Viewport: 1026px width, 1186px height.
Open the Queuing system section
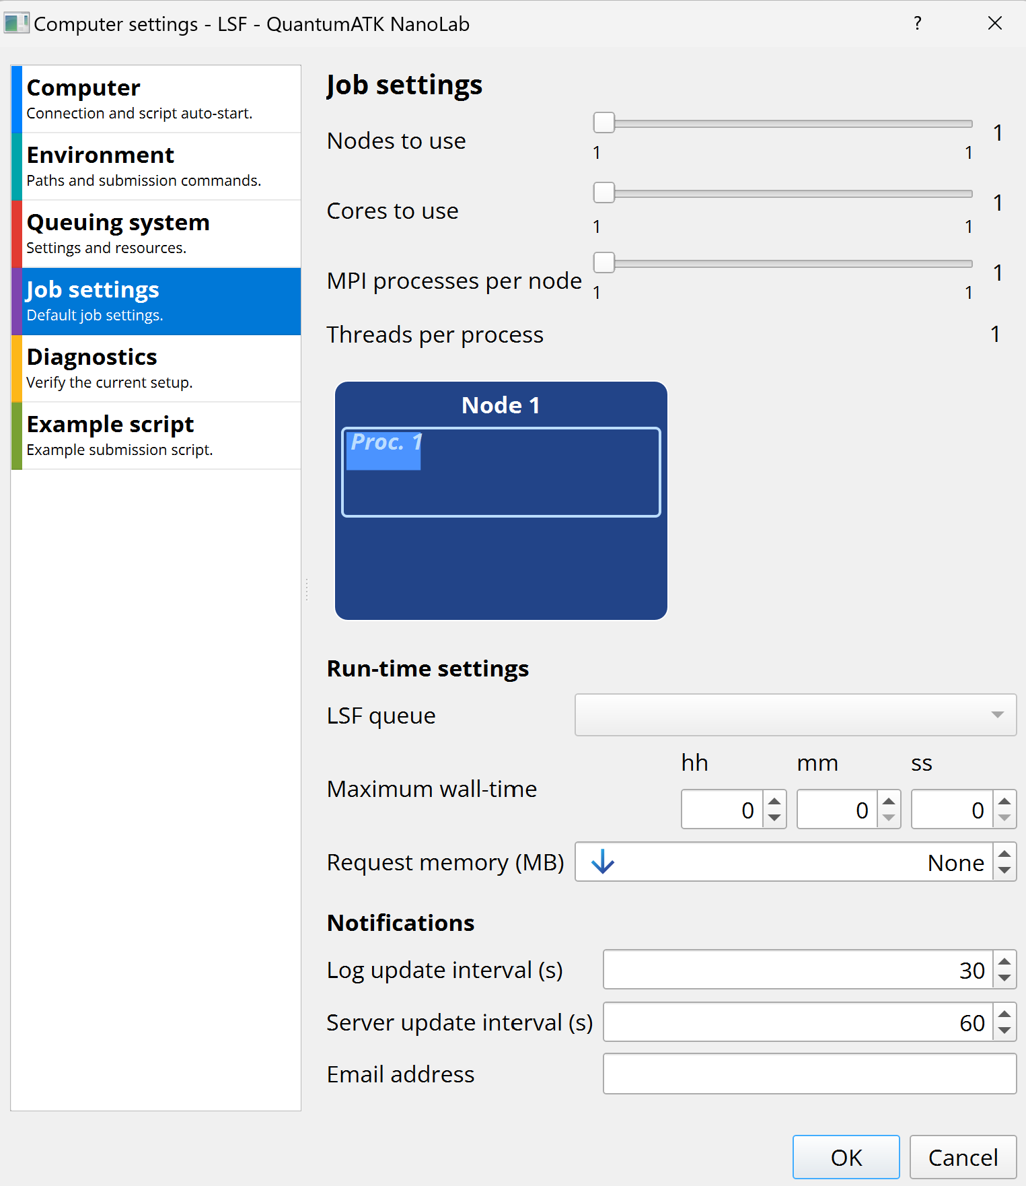pos(156,234)
